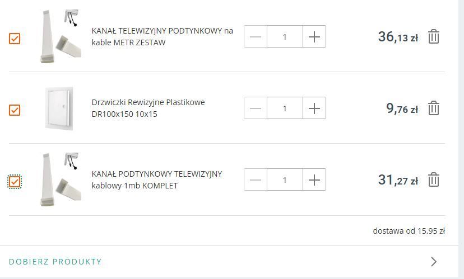
Task: Increase quantity of KANAŁ PODTYNKOWY 1mb KOMPLET
Action: coord(314,179)
